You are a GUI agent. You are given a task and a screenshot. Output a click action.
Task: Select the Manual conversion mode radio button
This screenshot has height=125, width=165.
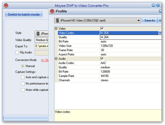(23, 66)
